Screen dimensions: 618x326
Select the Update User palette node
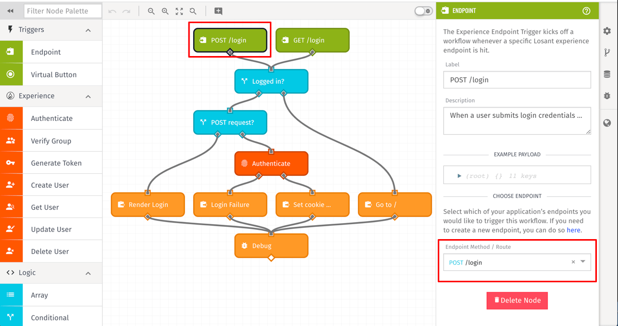click(51, 229)
